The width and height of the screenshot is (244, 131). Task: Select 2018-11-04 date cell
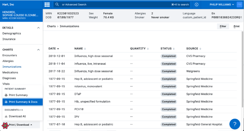pos(57,64)
